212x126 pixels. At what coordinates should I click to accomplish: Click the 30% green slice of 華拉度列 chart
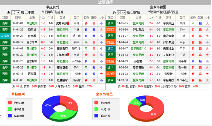tap(63, 116)
